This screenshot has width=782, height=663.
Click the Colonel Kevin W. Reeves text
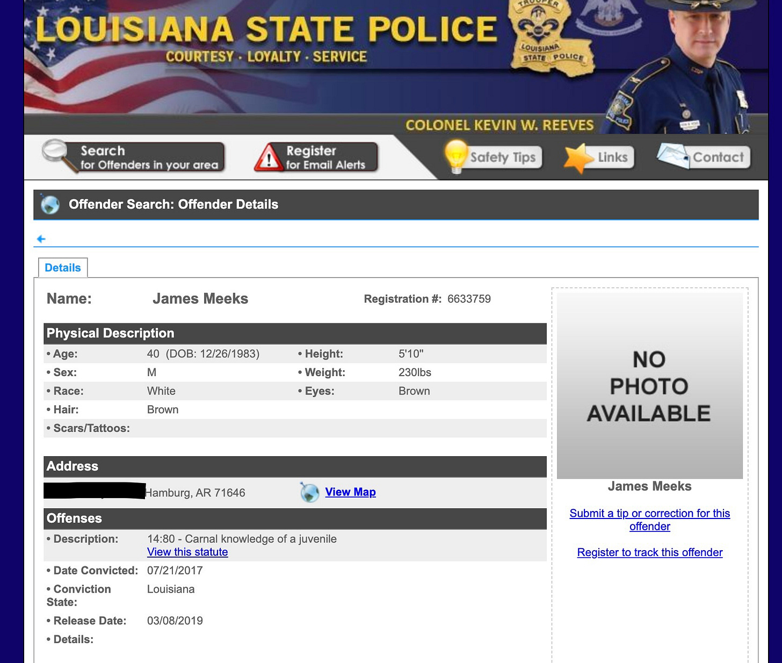[x=499, y=125]
